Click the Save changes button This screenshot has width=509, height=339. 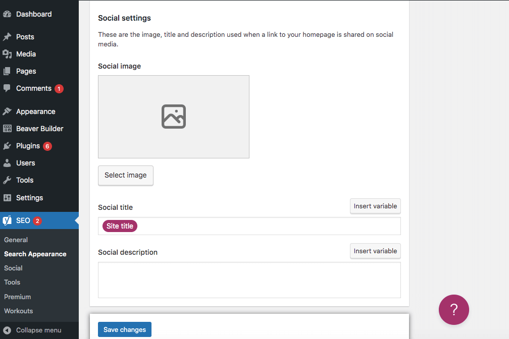coord(125,329)
